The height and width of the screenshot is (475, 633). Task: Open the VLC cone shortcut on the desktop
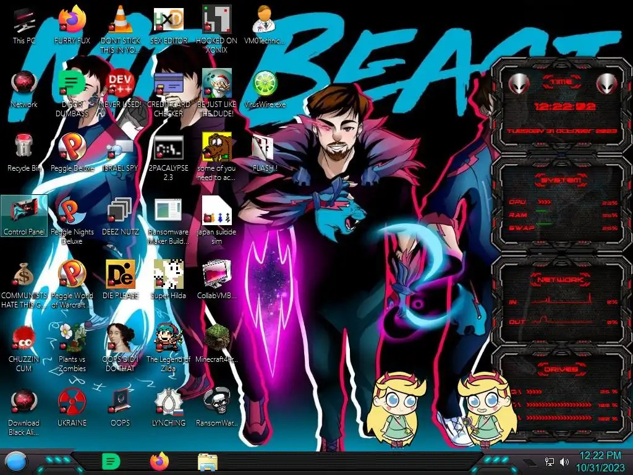click(121, 30)
